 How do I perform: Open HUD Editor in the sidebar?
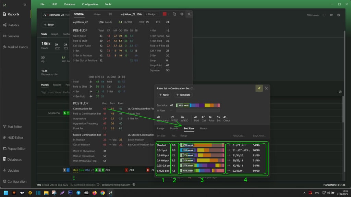tap(15, 137)
